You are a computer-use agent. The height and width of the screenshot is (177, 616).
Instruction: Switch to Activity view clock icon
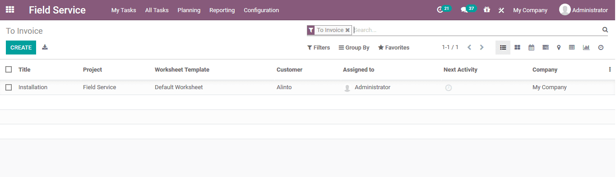pyautogui.click(x=601, y=47)
